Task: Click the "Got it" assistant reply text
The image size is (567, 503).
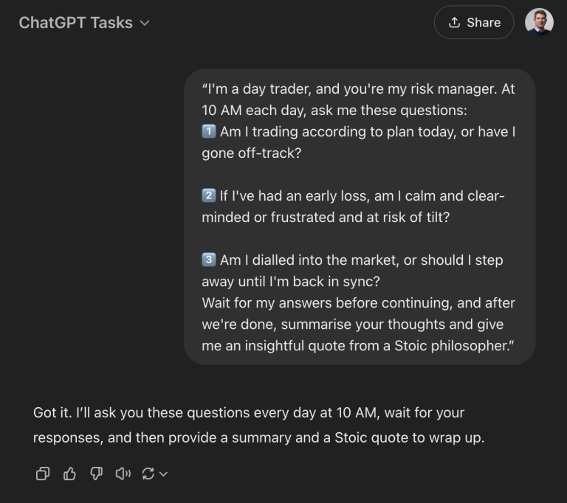Action: point(258,425)
